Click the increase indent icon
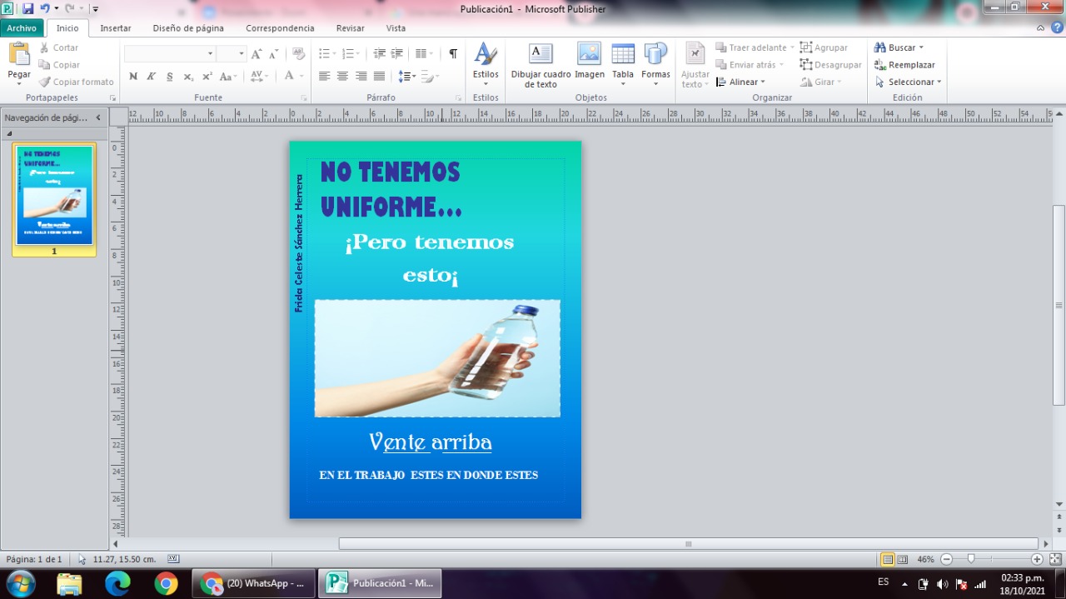The image size is (1066, 599). (397, 53)
